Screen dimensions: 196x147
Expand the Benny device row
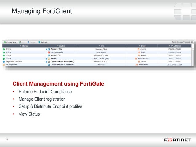point(46,59)
